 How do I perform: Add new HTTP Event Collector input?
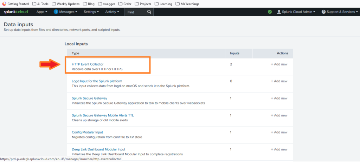279,64
